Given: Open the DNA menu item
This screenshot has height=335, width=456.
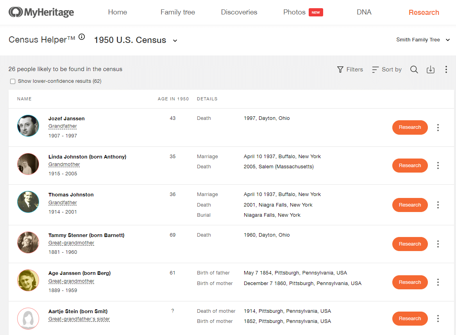Looking at the screenshot, I should [x=364, y=12].
